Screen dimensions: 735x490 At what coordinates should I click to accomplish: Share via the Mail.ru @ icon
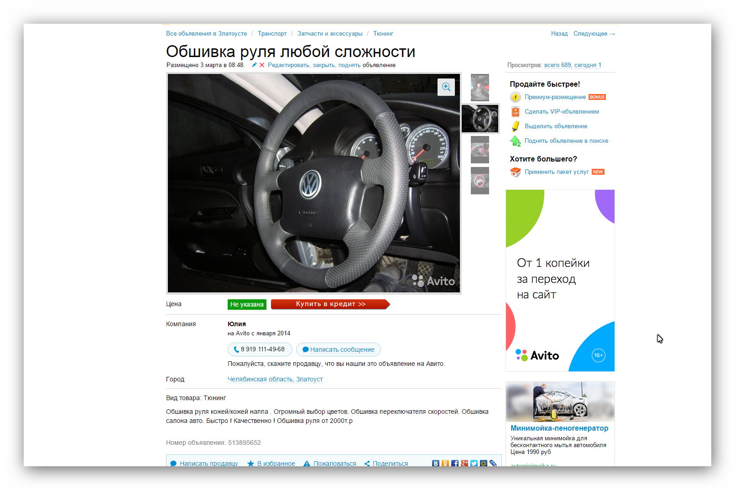pyautogui.click(x=484, y=464)
